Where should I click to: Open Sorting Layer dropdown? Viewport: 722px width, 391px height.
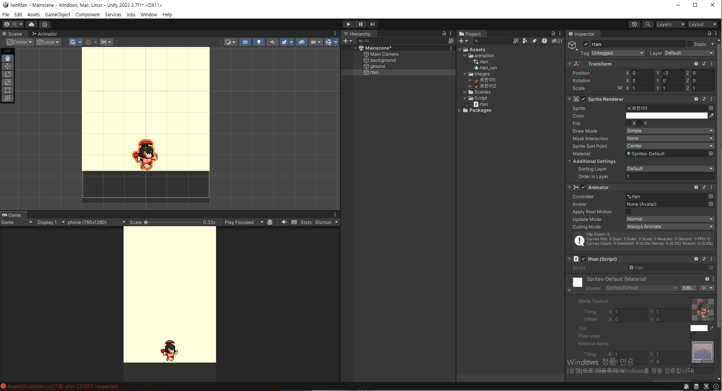click(x=670, y=169)
